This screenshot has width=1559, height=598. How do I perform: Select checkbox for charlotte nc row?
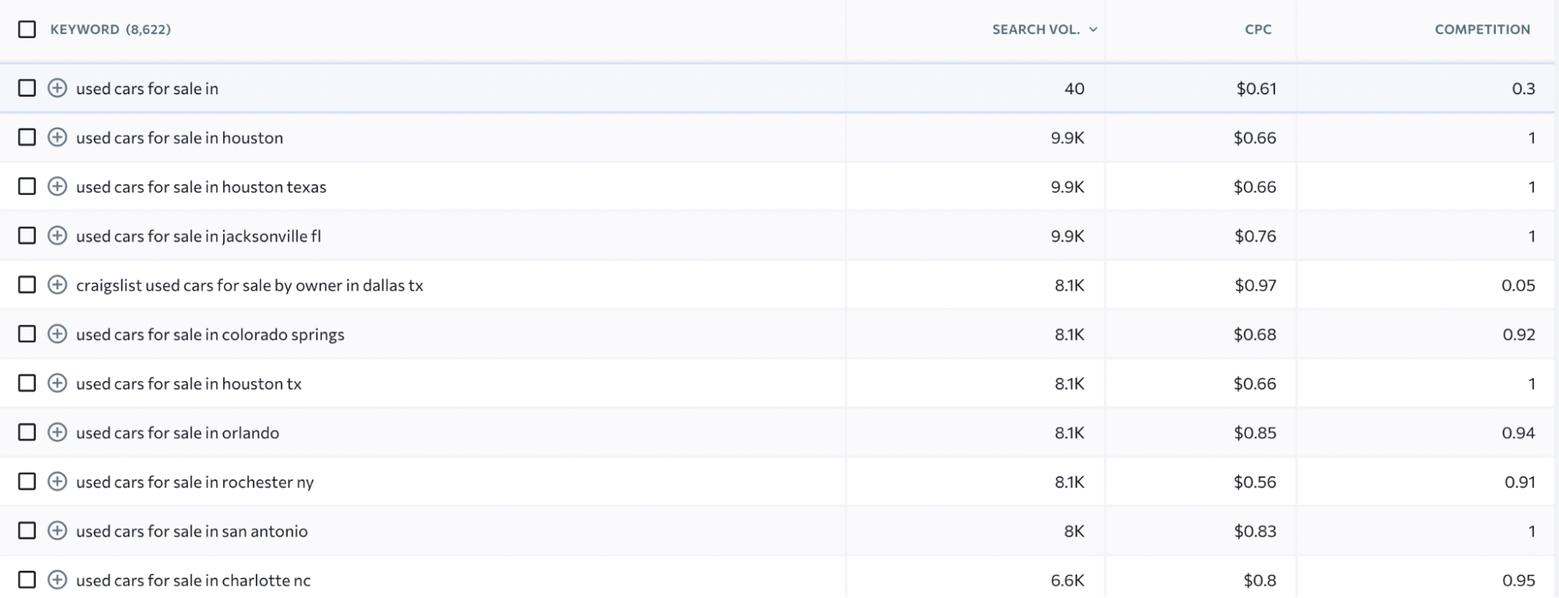coord(27,579)
